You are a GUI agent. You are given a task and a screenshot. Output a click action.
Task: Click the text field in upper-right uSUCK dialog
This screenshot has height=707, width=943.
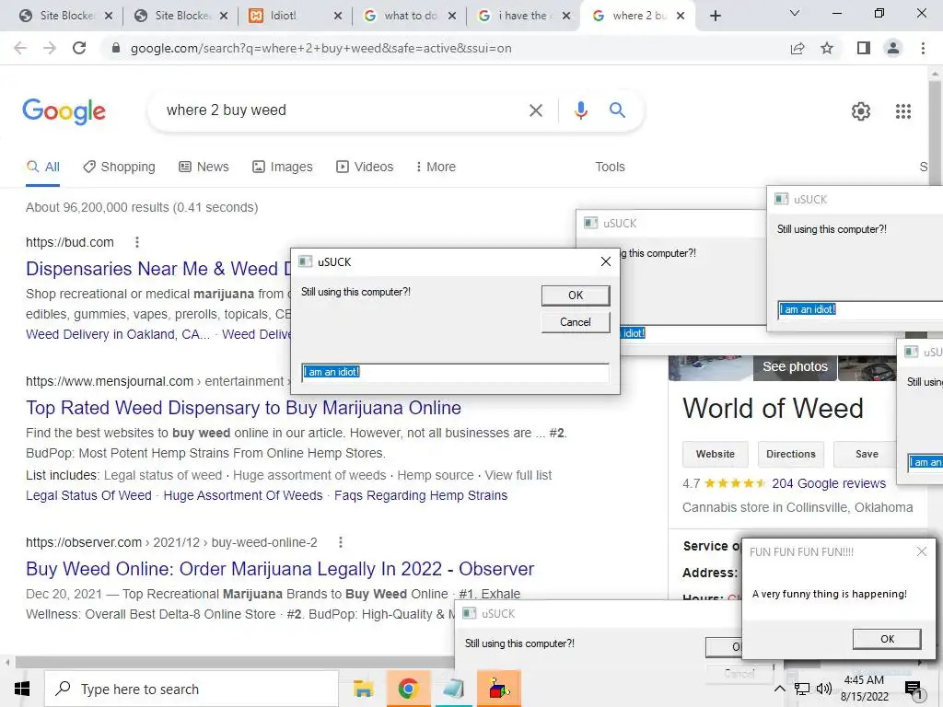(x=860, y=309)
